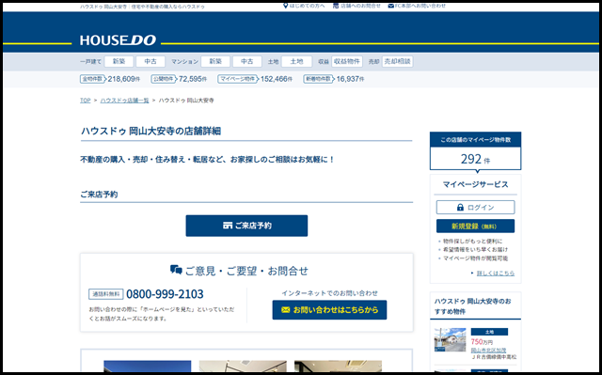Select 新築 under 一戸建て

[x=119, y=61]
